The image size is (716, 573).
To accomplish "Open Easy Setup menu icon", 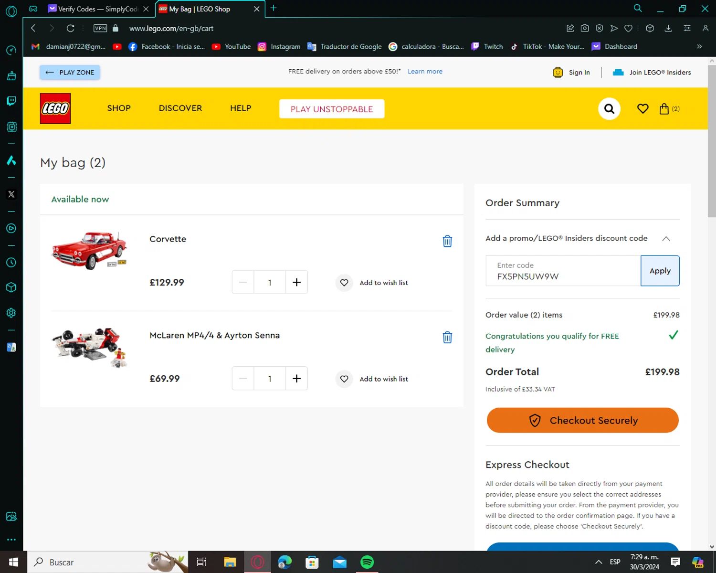I will click(x=687, y=28).
